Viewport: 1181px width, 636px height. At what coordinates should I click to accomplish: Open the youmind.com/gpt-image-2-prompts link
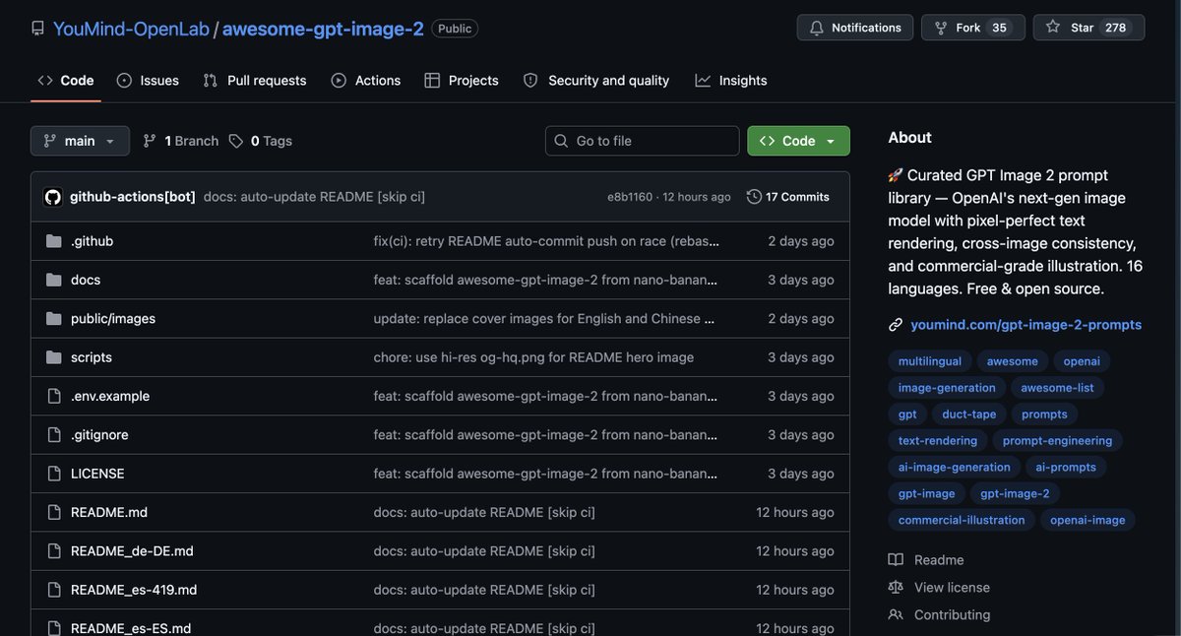tap(1026, 325)
